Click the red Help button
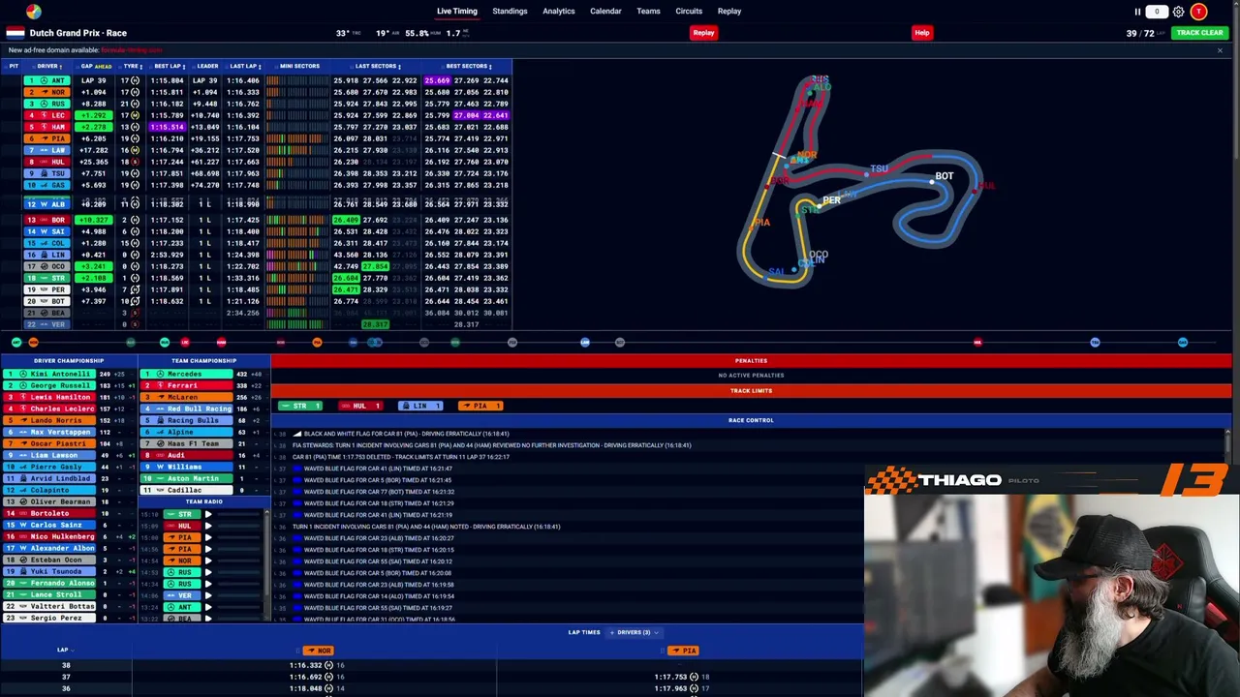1240x697 pixels. click(x=922, y=33)
